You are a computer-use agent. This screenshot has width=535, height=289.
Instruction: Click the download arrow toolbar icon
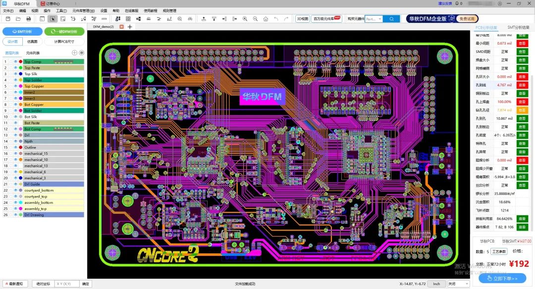tap(214, 19)
